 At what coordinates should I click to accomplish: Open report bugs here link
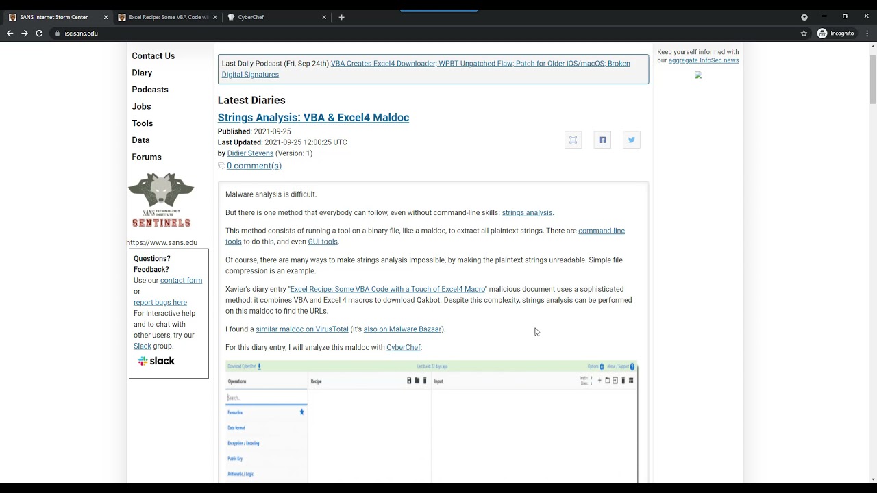[160, 303]
